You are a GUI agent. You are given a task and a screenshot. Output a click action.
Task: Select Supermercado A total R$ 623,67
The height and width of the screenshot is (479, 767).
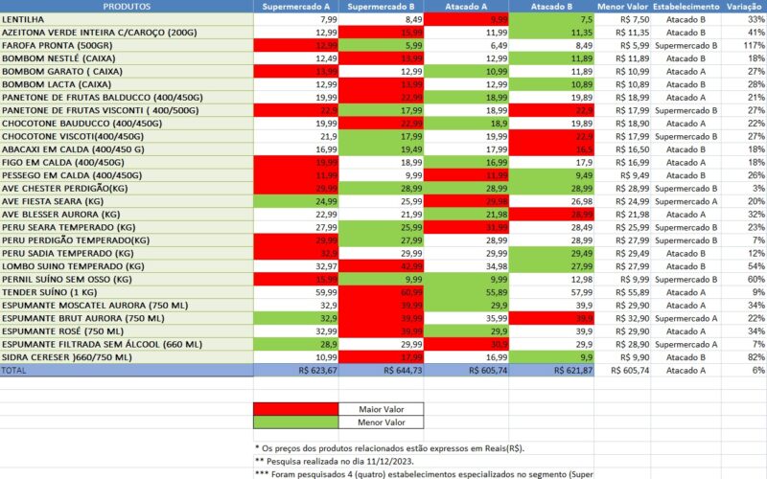296,371
